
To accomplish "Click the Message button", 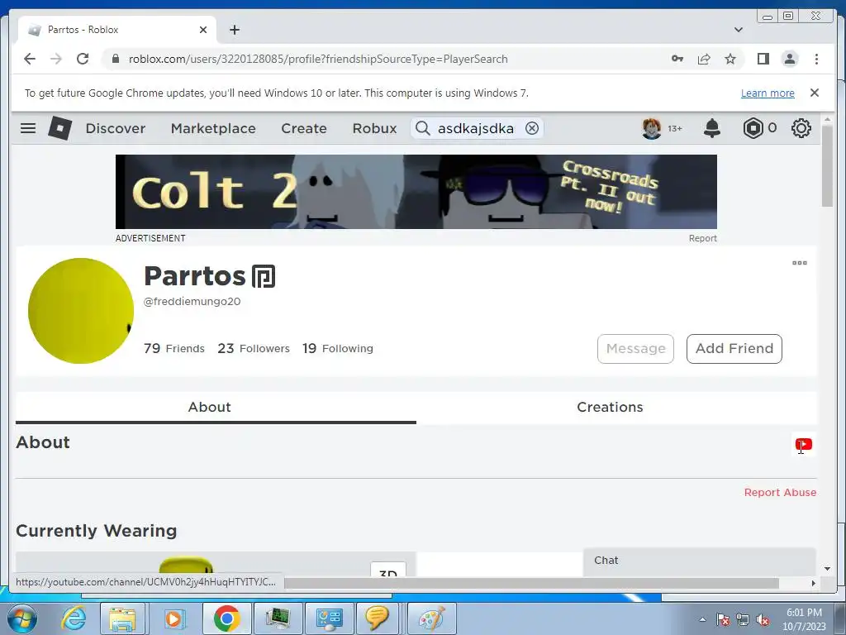I will tap(635, 349).
